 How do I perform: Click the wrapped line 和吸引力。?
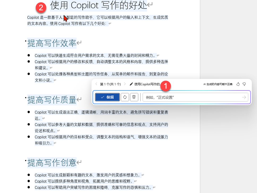[43, 143]
